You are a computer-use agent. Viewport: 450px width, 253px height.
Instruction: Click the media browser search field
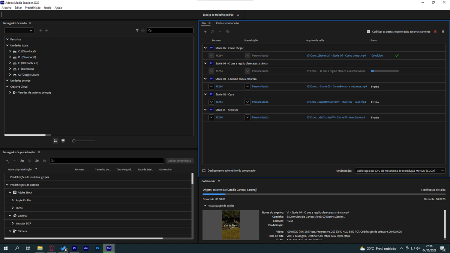[170, 31]
